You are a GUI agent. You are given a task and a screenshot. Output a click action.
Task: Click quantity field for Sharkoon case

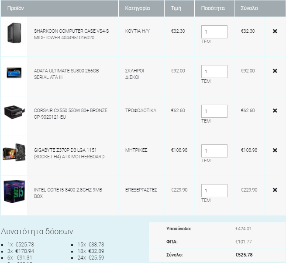pos(214,32)
